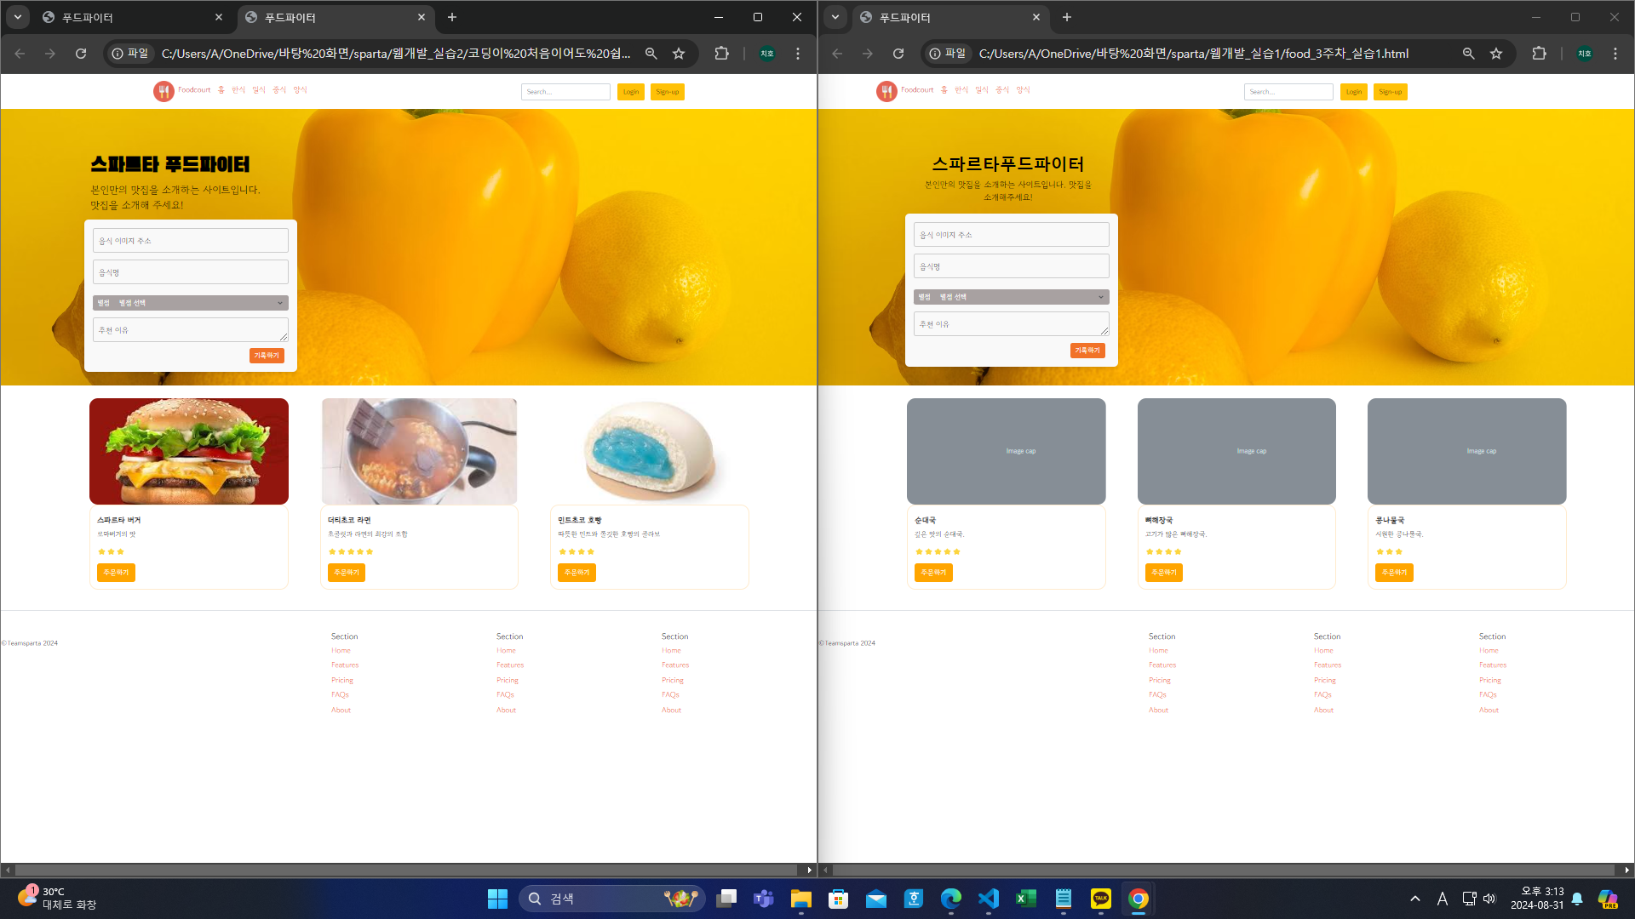
Task: Click the 더티초코 라면 ramen image
Action: (419, 451)
